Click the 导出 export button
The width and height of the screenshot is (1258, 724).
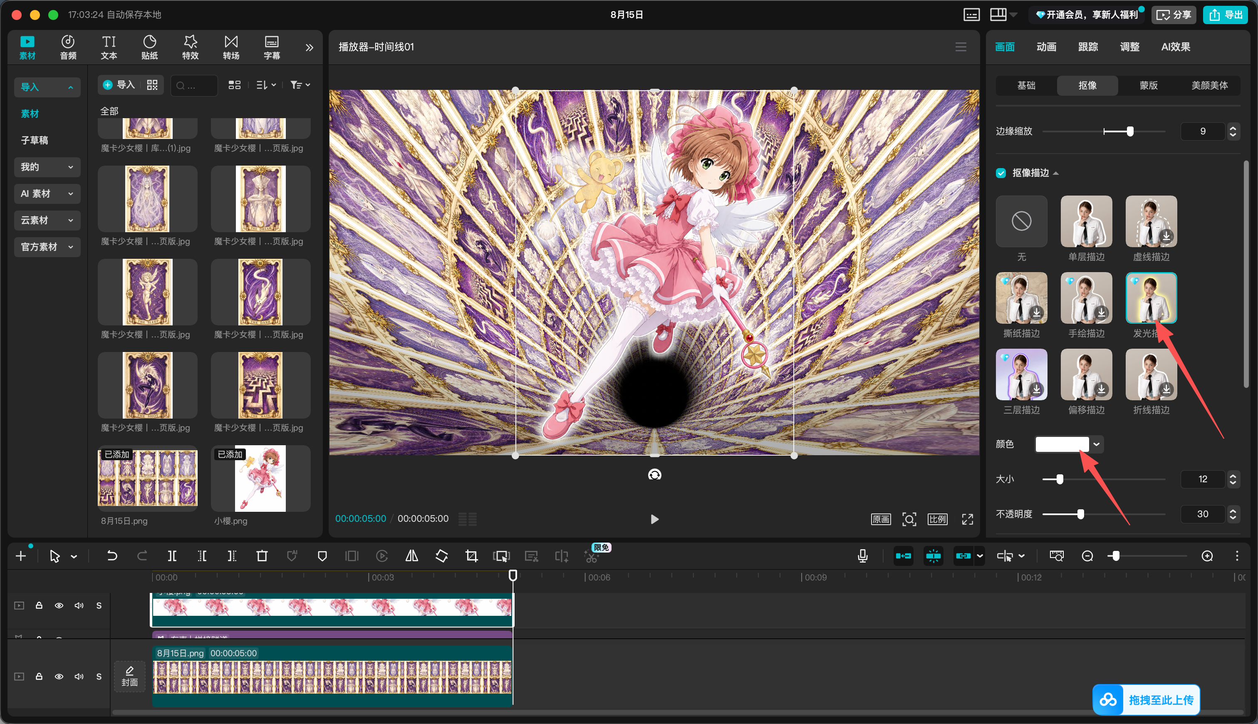tap(1225, 15)
